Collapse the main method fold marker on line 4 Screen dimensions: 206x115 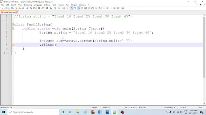click(x=13, y=28)
